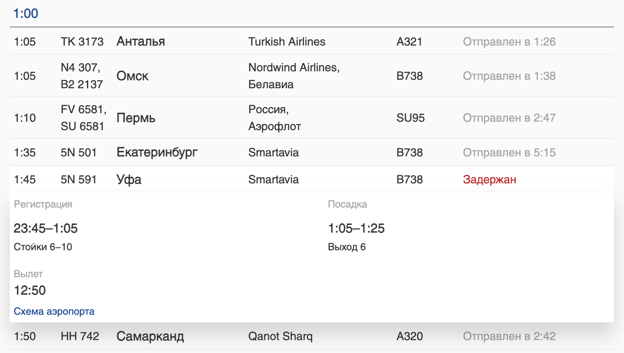
Task: Click the check-in time 23:45–1:05
Action: click(45, 228)
